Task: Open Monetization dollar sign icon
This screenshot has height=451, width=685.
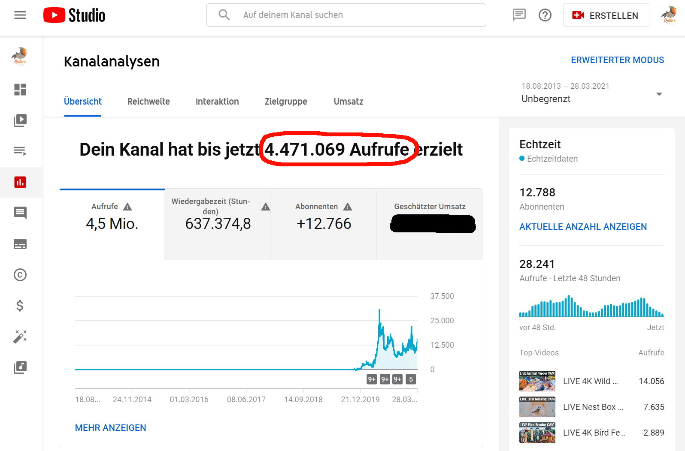Action: 20,306
